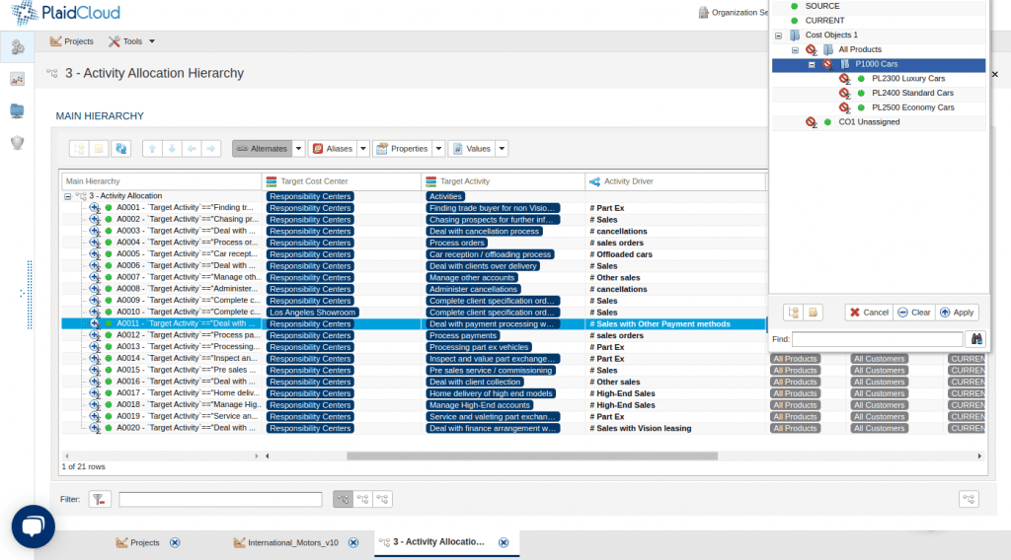Click the hierarchy icon at bottom right corner

pos(969,499)
